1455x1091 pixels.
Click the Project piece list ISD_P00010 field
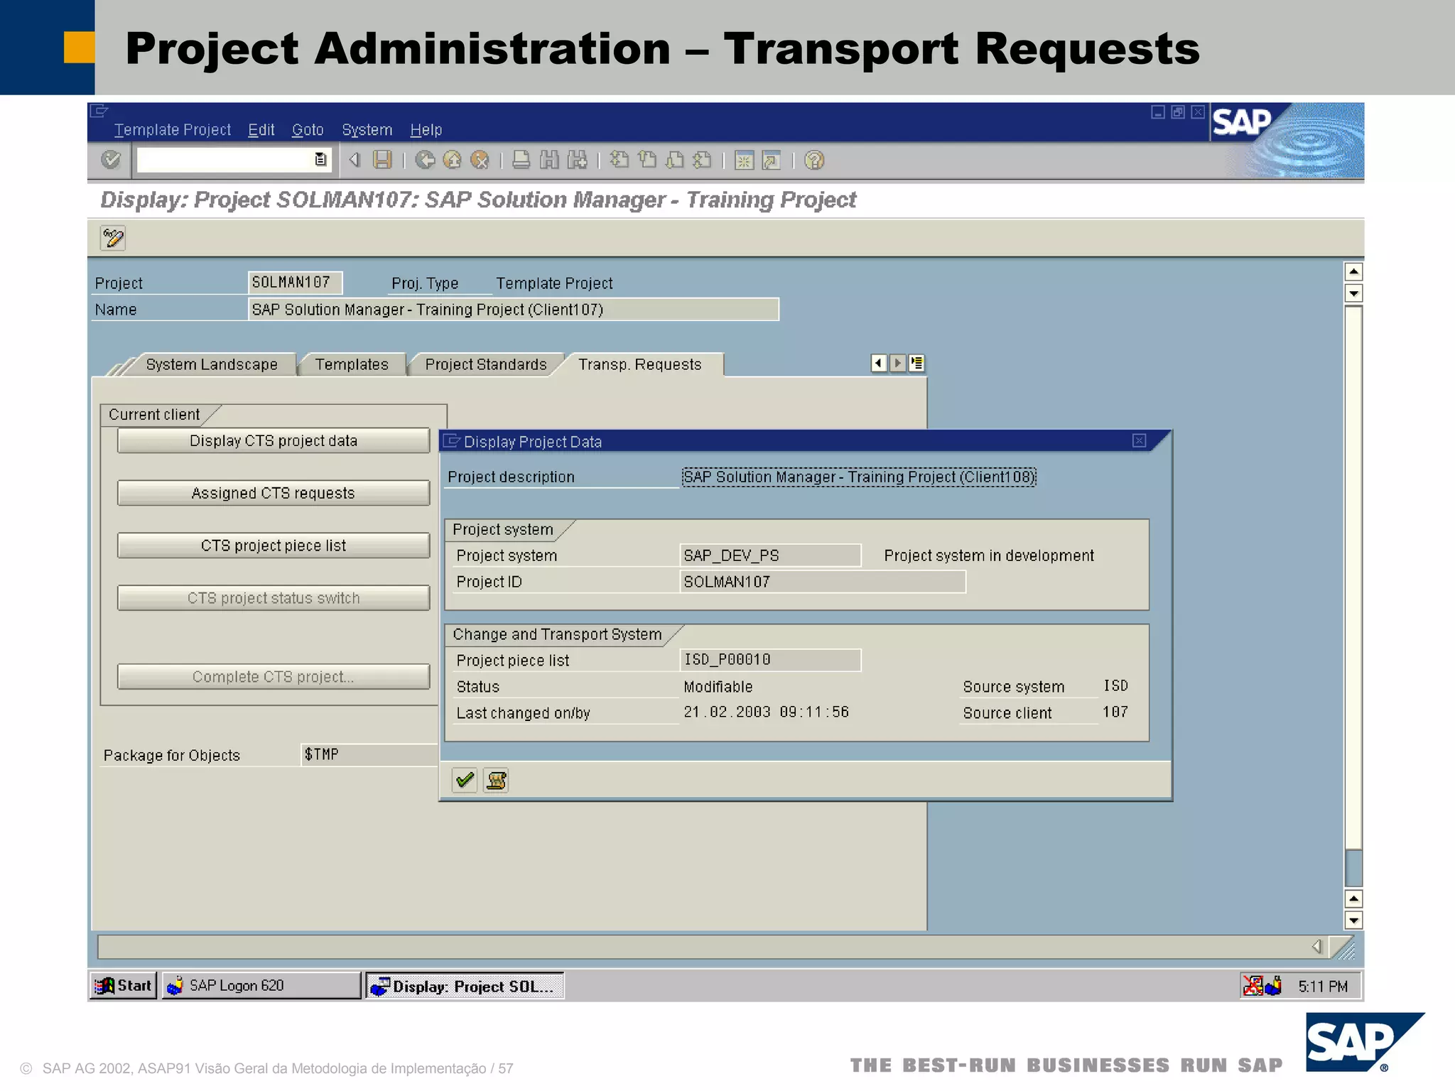[x=771, y=660]
